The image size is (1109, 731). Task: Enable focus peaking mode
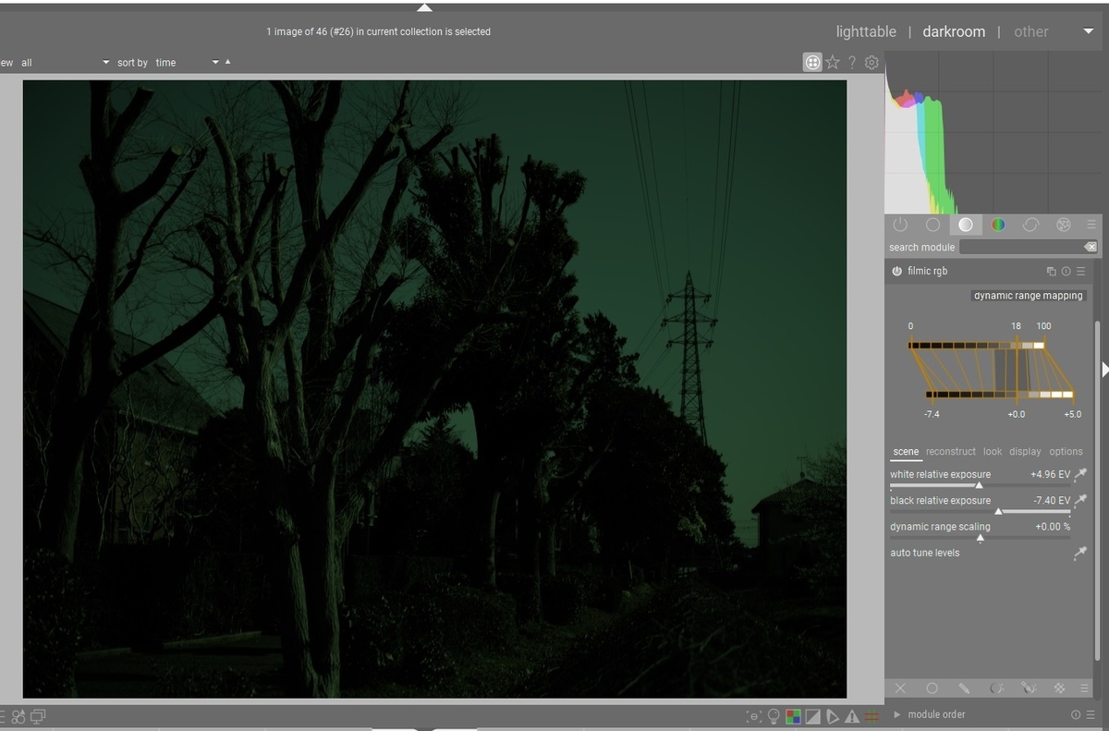tap(754, 715)
